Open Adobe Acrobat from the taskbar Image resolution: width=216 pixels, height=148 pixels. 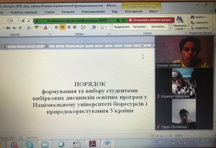point(91,144)
